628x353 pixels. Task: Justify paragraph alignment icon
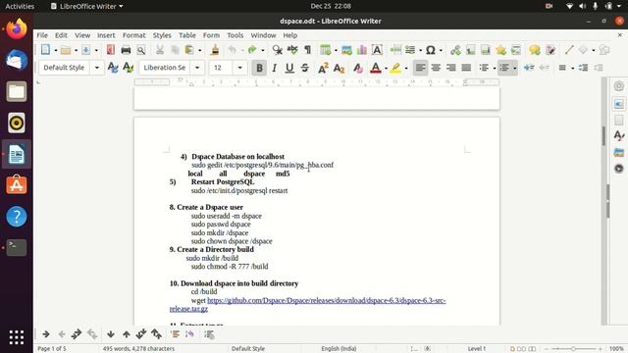tap(466, 68)
